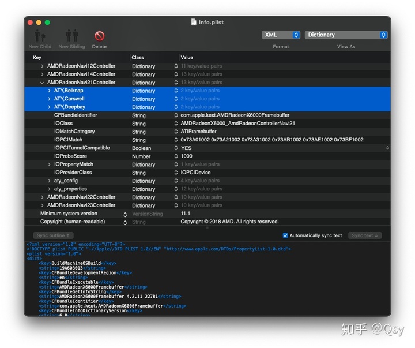Image resolution: width=415 pixels, height=348 pixels.
Task: Open class stepper for AMDRadeonNavi12Controller row
Action: (176, 66)
